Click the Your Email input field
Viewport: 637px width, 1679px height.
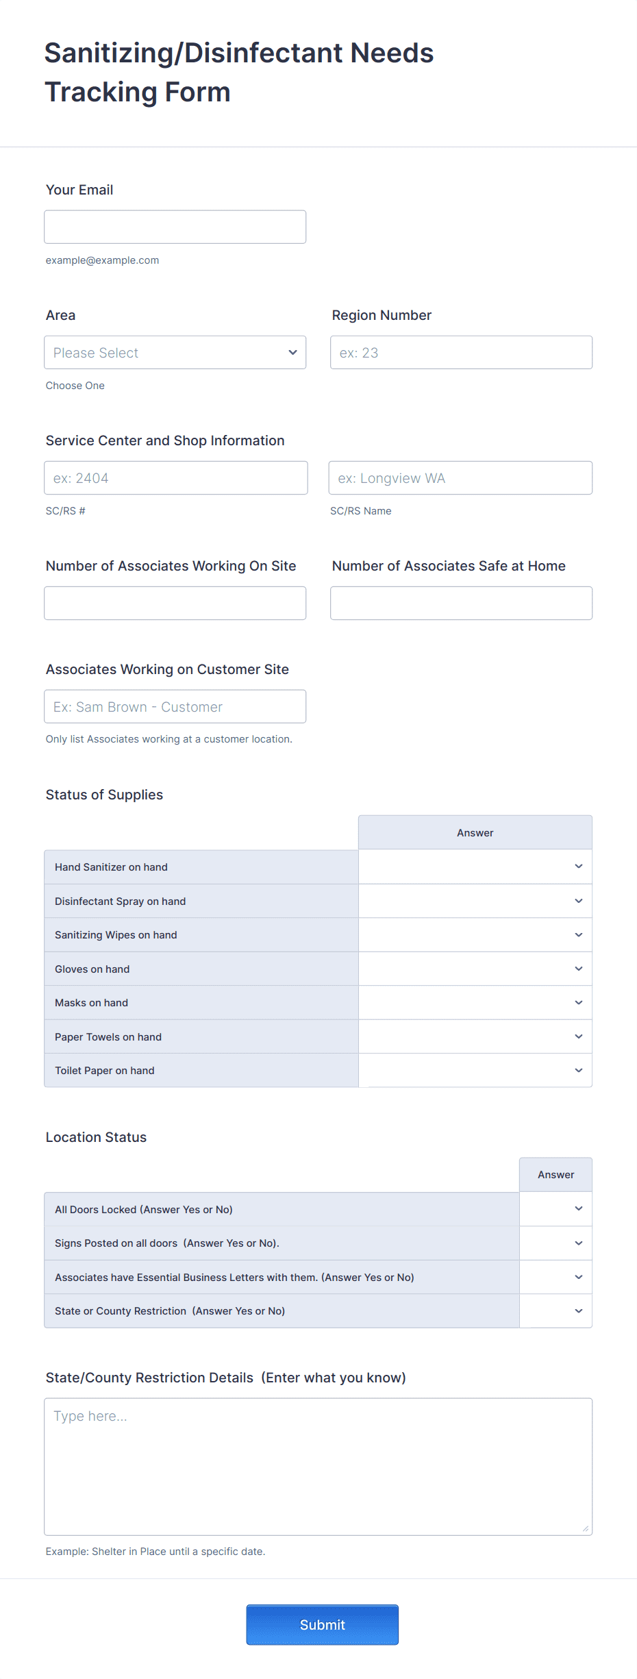coord(175,227)
